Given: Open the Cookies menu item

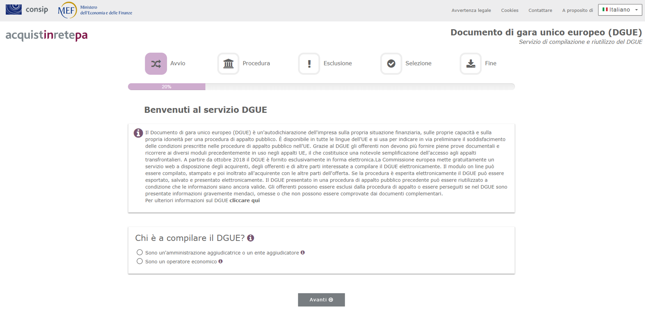Looking at the screenshot, I should coord(509,10).
